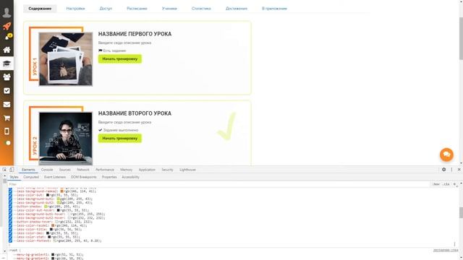Open orange swatch for --less-color-razdel
Viewport: 463px width, 260px height.
[53, 225]
